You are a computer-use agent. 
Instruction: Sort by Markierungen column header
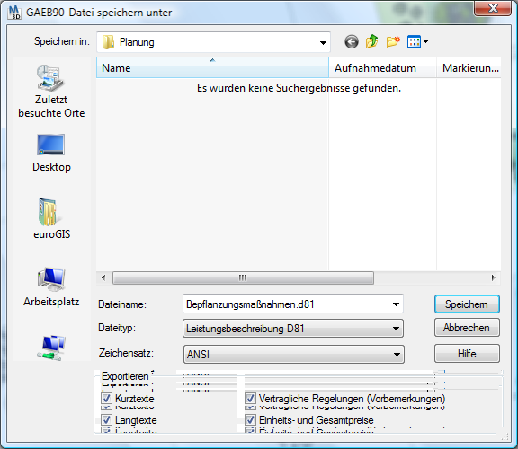pos(469,68)
